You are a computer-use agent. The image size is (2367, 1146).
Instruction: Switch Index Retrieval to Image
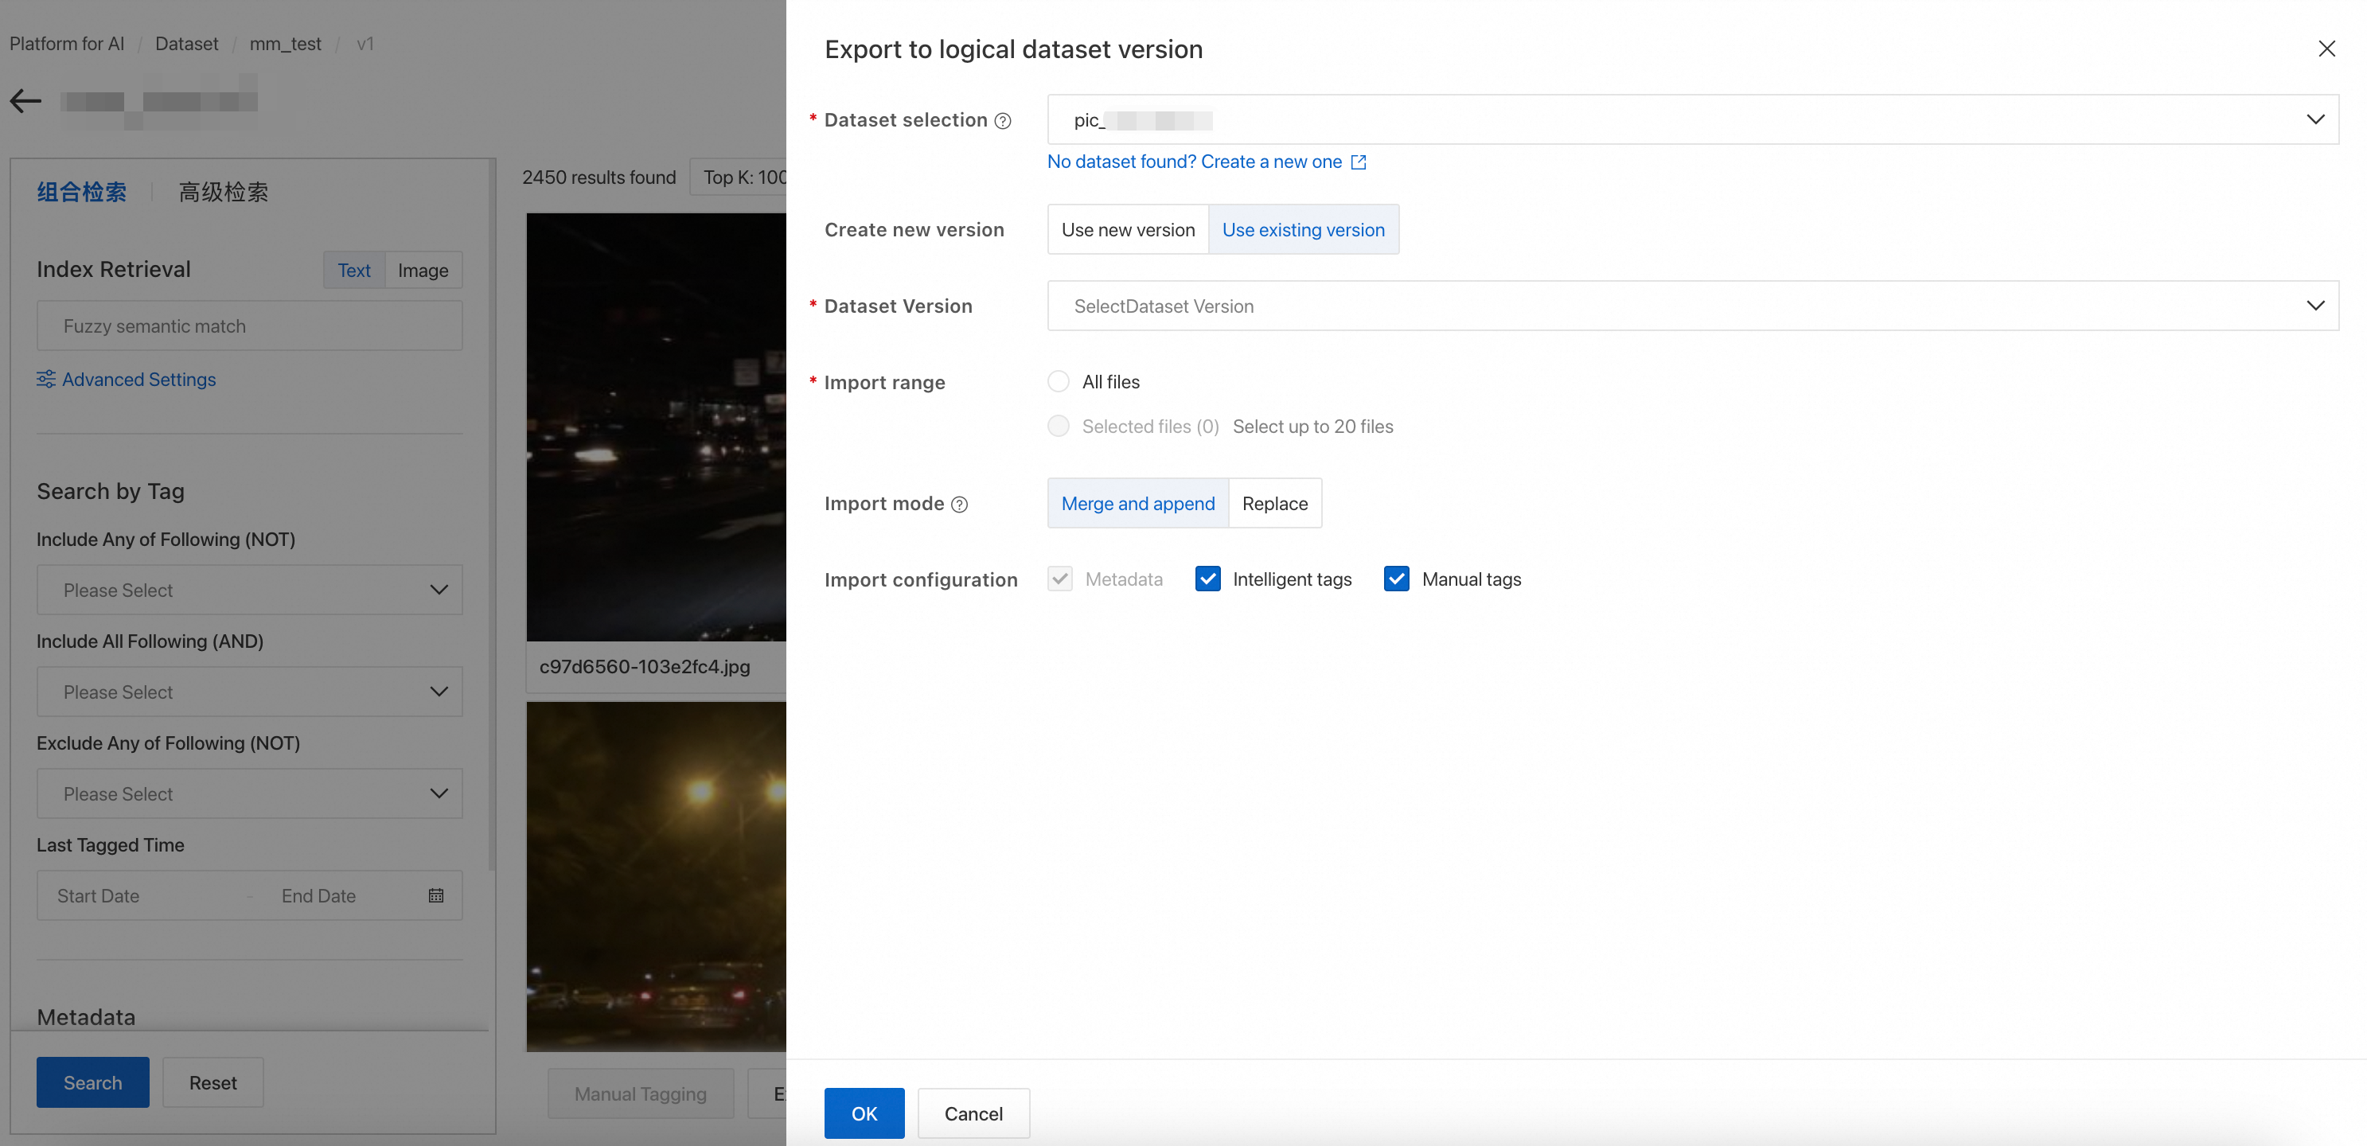(423, 271)
